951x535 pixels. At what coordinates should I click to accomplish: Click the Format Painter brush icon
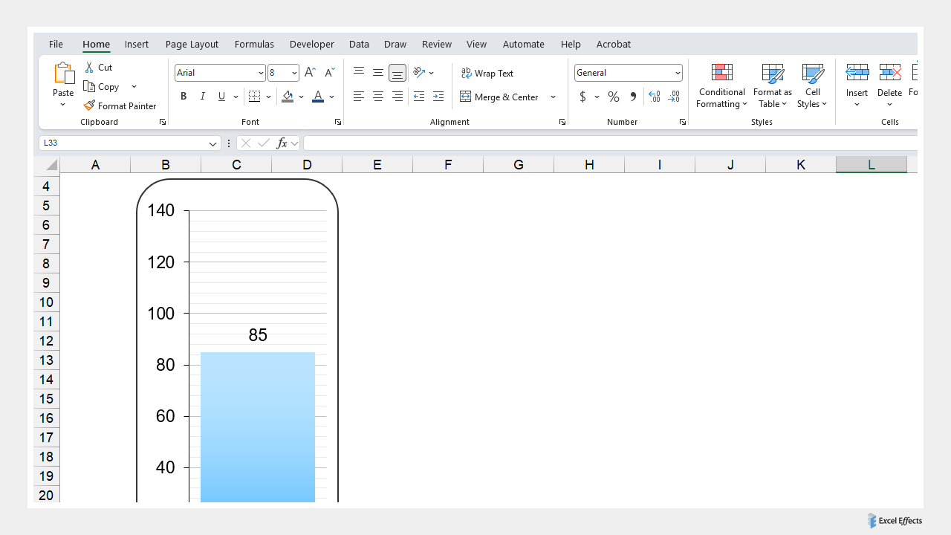(x=89, y=106)
